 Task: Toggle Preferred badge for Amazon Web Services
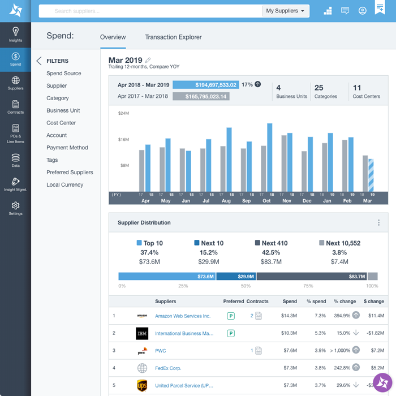point(231,316)
